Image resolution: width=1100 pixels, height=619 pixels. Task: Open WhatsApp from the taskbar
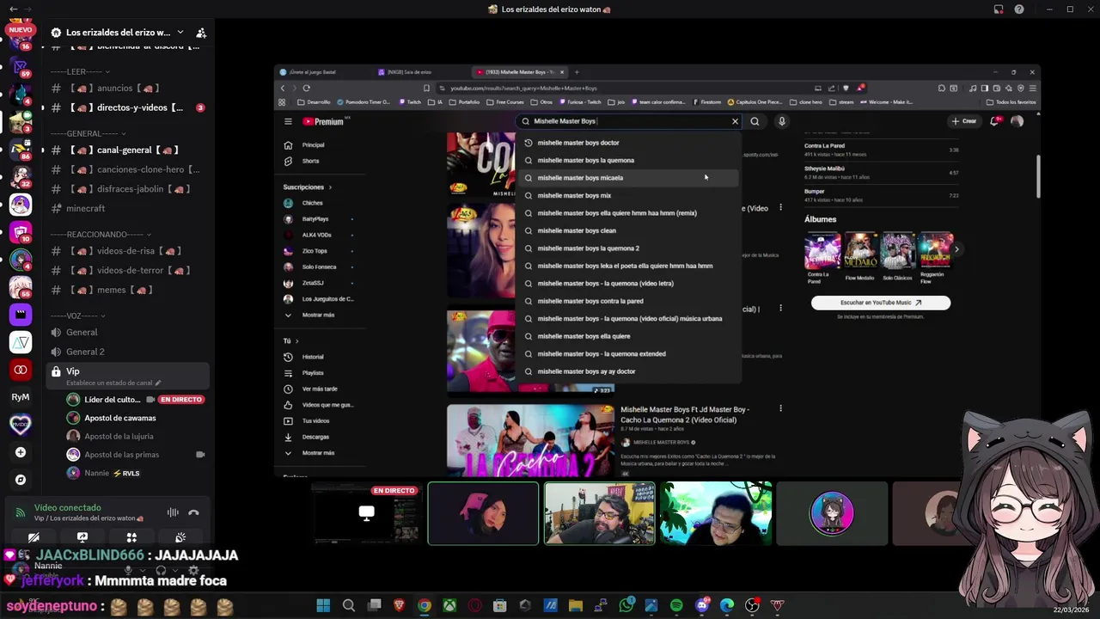pos(626,606)
